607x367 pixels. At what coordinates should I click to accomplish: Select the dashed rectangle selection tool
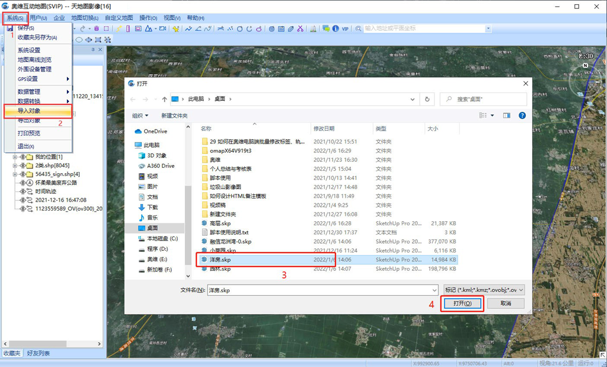(106, 28)
